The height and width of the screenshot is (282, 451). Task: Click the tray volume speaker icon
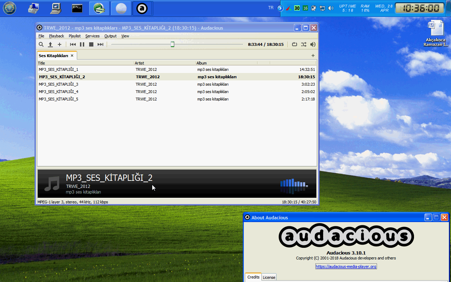(x=330, y=8)
